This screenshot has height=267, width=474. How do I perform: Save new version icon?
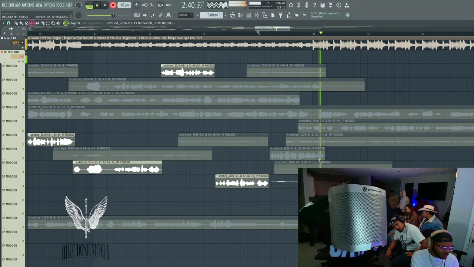point(331,5)
